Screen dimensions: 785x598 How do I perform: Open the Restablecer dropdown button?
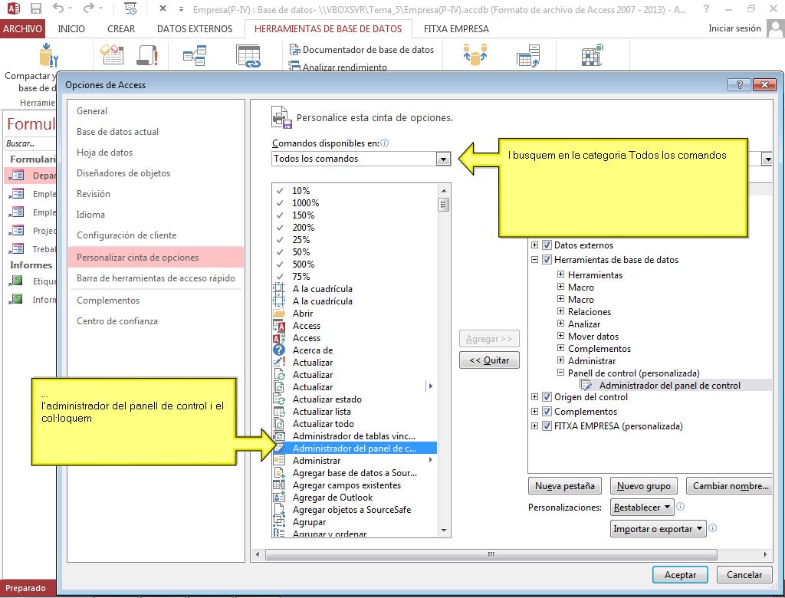pos(642,508)
